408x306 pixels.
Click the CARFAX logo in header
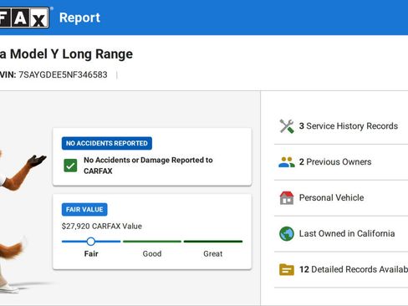[24, 18]
